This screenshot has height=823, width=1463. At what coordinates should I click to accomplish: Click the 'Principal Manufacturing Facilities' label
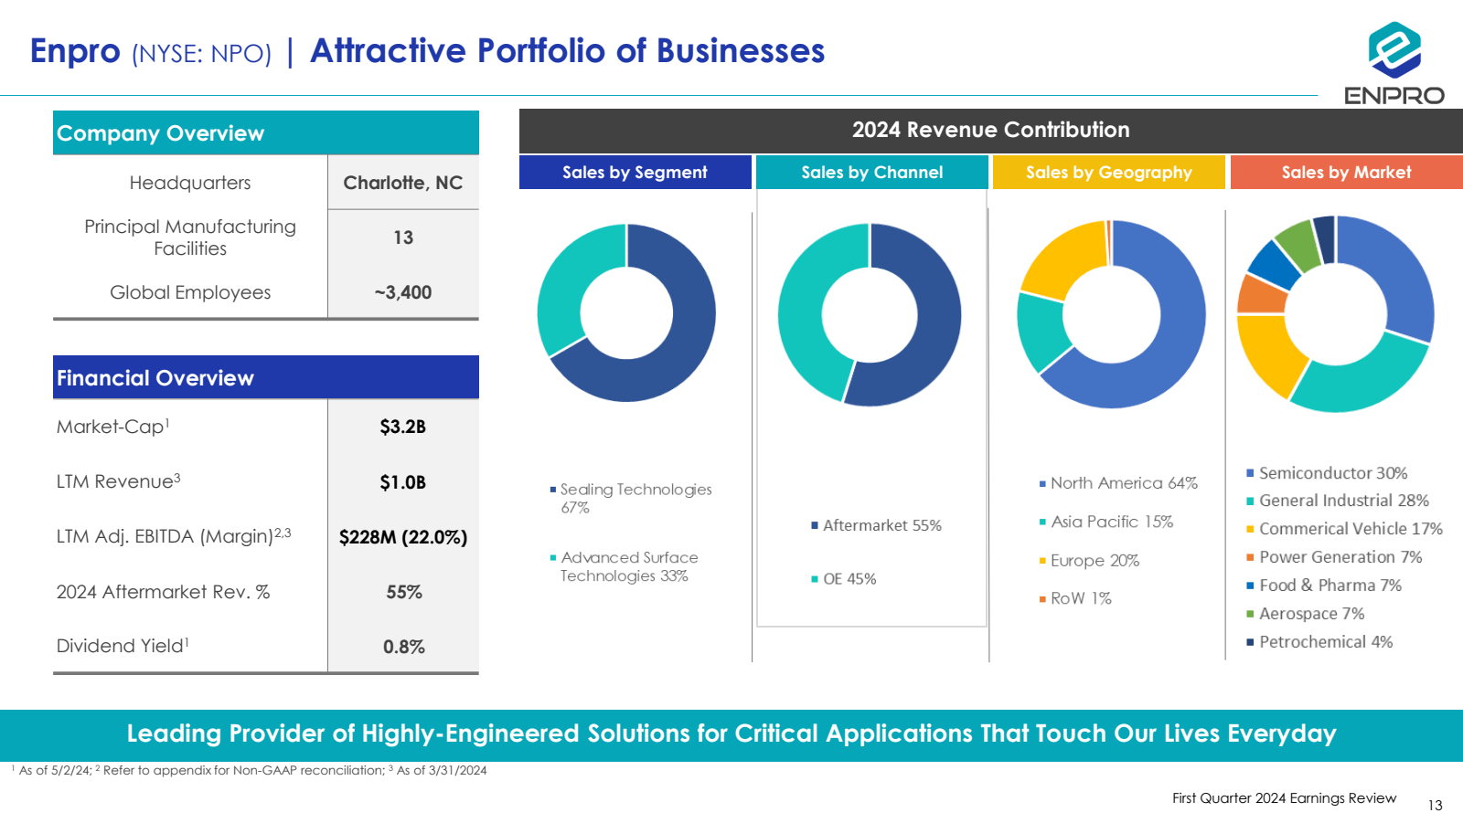tap(190, 237)
